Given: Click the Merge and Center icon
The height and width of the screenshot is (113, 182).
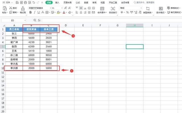Looking at the screenshot, I should 102,9.
